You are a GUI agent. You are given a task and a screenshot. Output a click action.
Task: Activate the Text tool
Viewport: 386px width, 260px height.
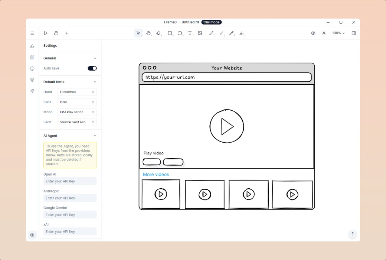(190, 33)
